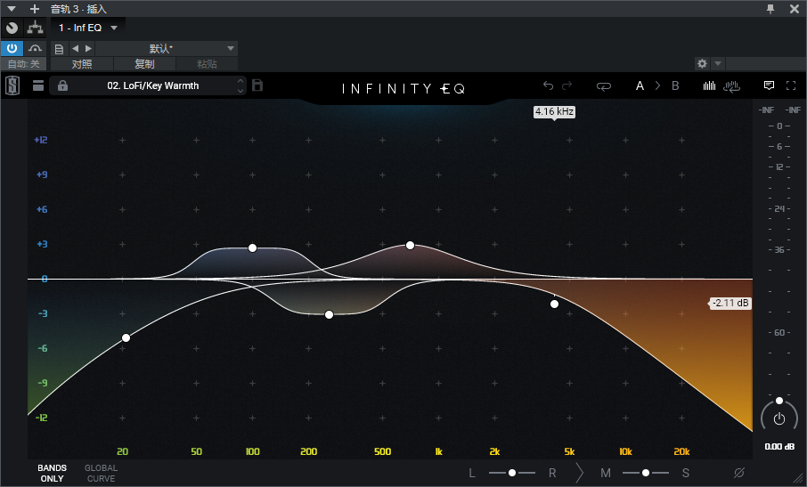Expand the 默认 preset dropdown
Screen dimensions: 807x487
click(x=230, y=48)
